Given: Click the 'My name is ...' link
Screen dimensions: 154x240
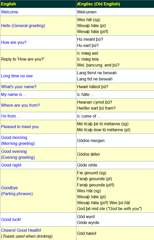Looking at the screenshot, I should click(x=14, y=94).
